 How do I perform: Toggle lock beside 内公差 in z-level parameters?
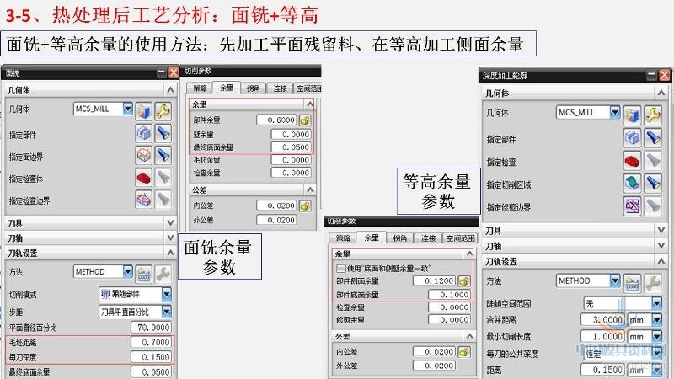464,352
